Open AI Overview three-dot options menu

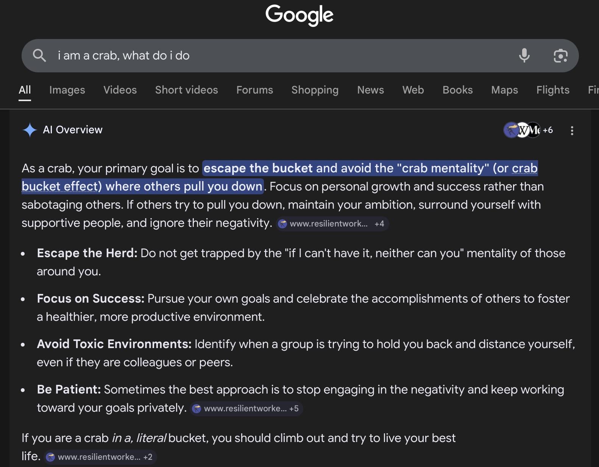572,131
